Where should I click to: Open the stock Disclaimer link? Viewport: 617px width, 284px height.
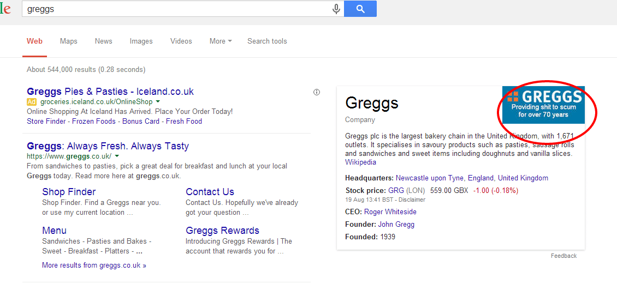[412, 200]
